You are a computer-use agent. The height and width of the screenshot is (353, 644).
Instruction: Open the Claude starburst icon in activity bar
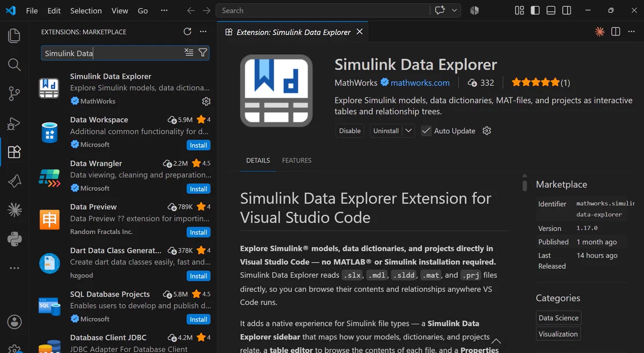point(14,210)
